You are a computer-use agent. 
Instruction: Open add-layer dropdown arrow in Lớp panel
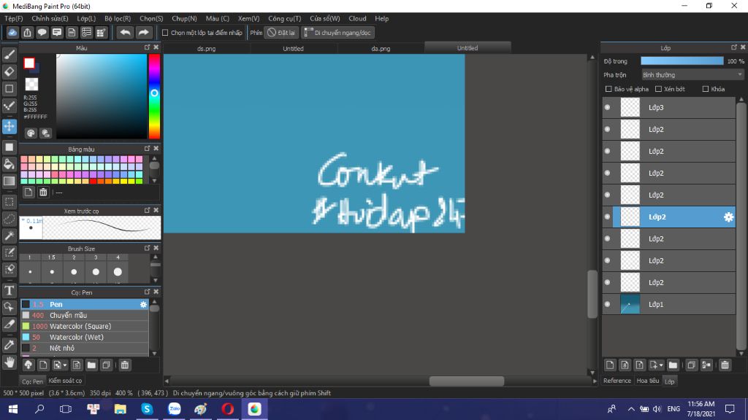[660, 365]
